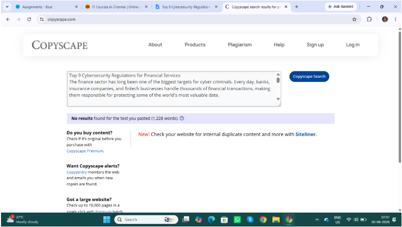
Task: Click Sign up in the navigation
Action: [x=315, y=45]
